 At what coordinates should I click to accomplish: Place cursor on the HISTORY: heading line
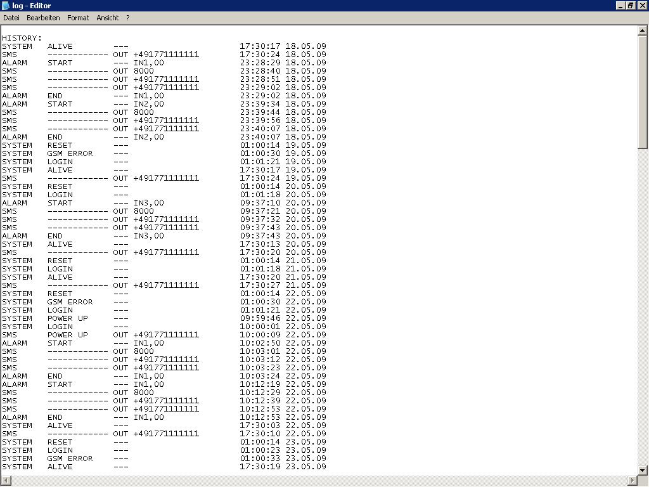pyautogui.click(x=22, y=38)
